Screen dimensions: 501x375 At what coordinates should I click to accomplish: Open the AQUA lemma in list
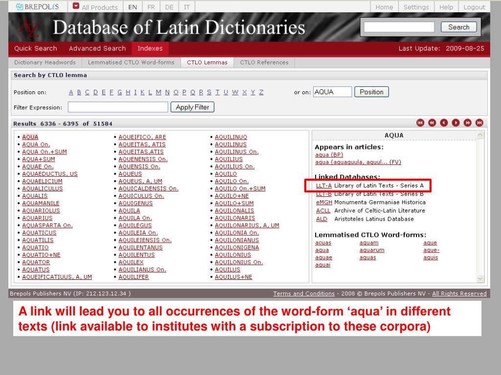coord(30,137)
